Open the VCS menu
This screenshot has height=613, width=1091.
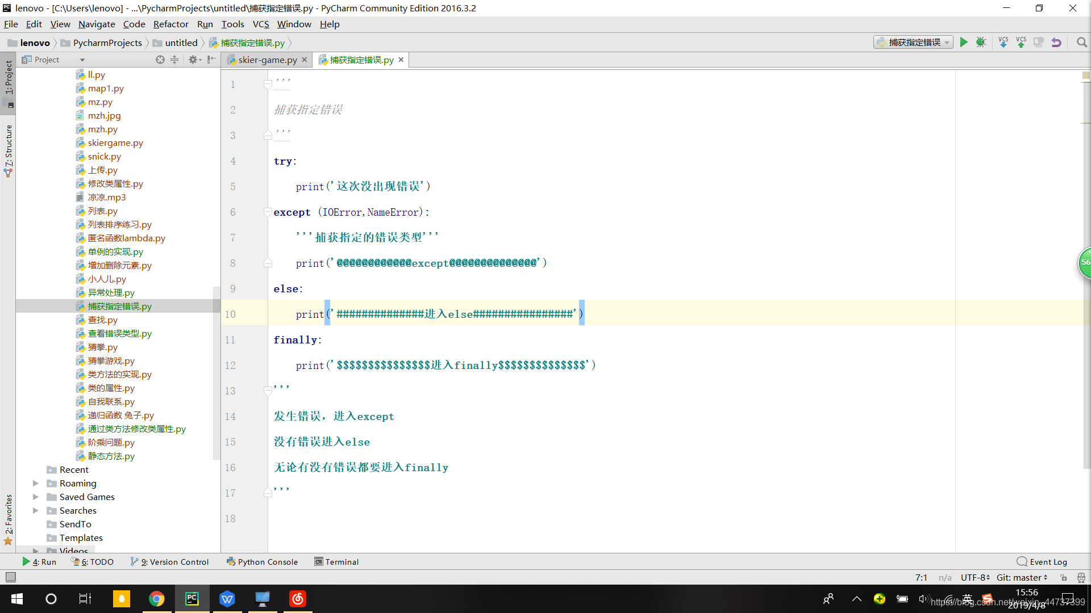pos(261,24)
